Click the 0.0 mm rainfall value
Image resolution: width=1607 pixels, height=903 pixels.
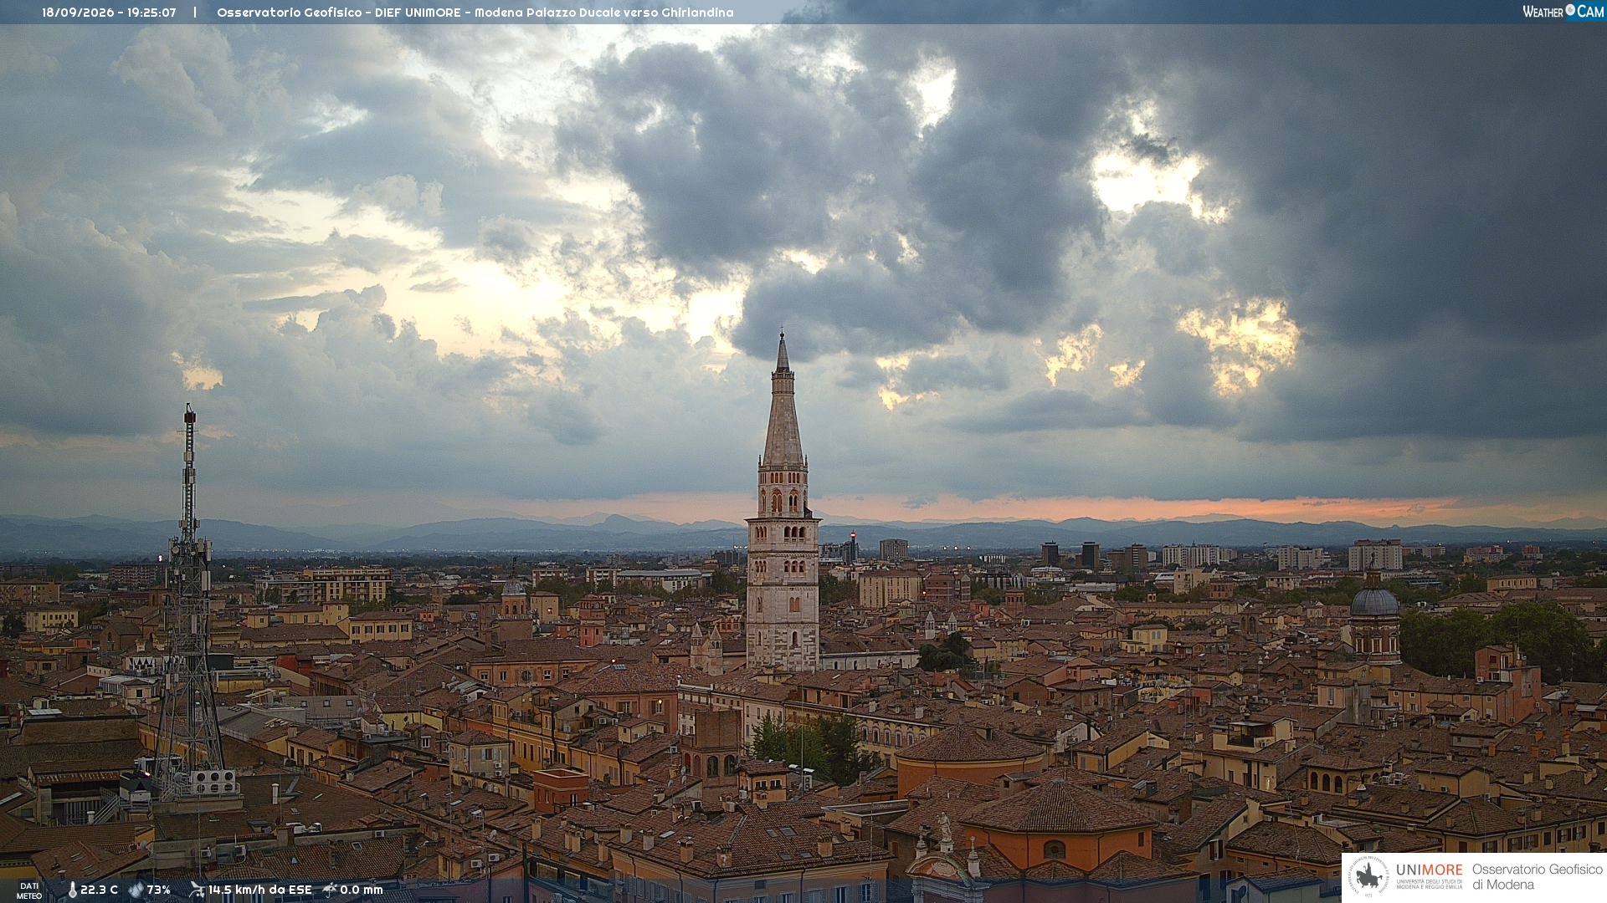pos(361,890)
